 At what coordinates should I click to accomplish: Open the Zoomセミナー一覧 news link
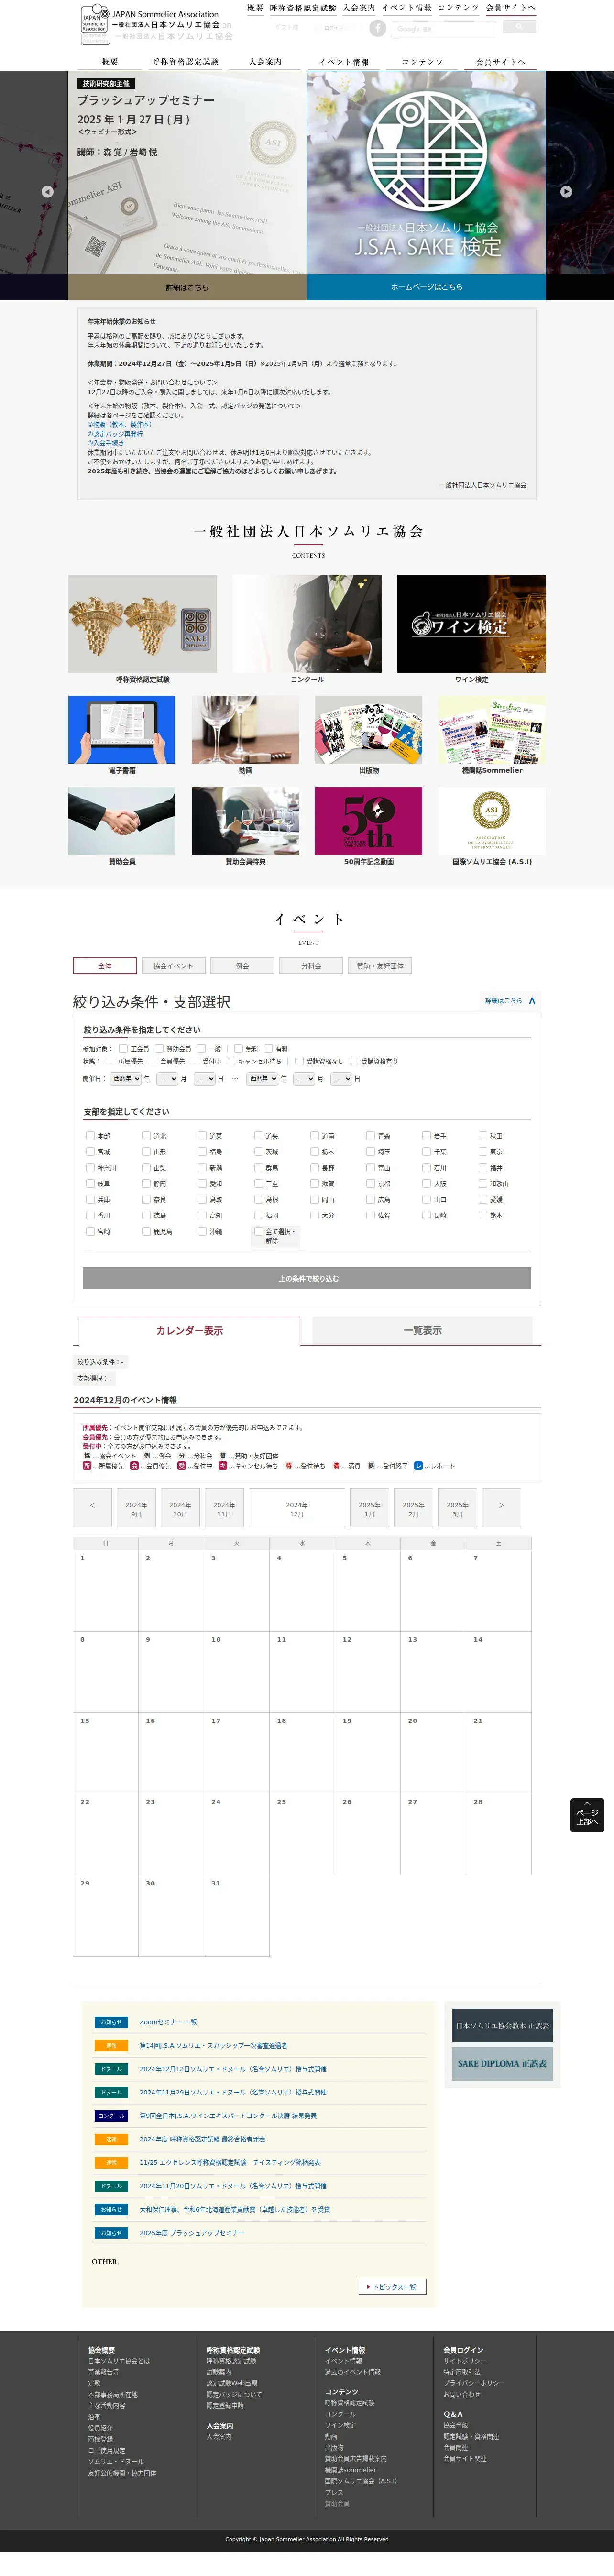click(x=168, y=2022)
